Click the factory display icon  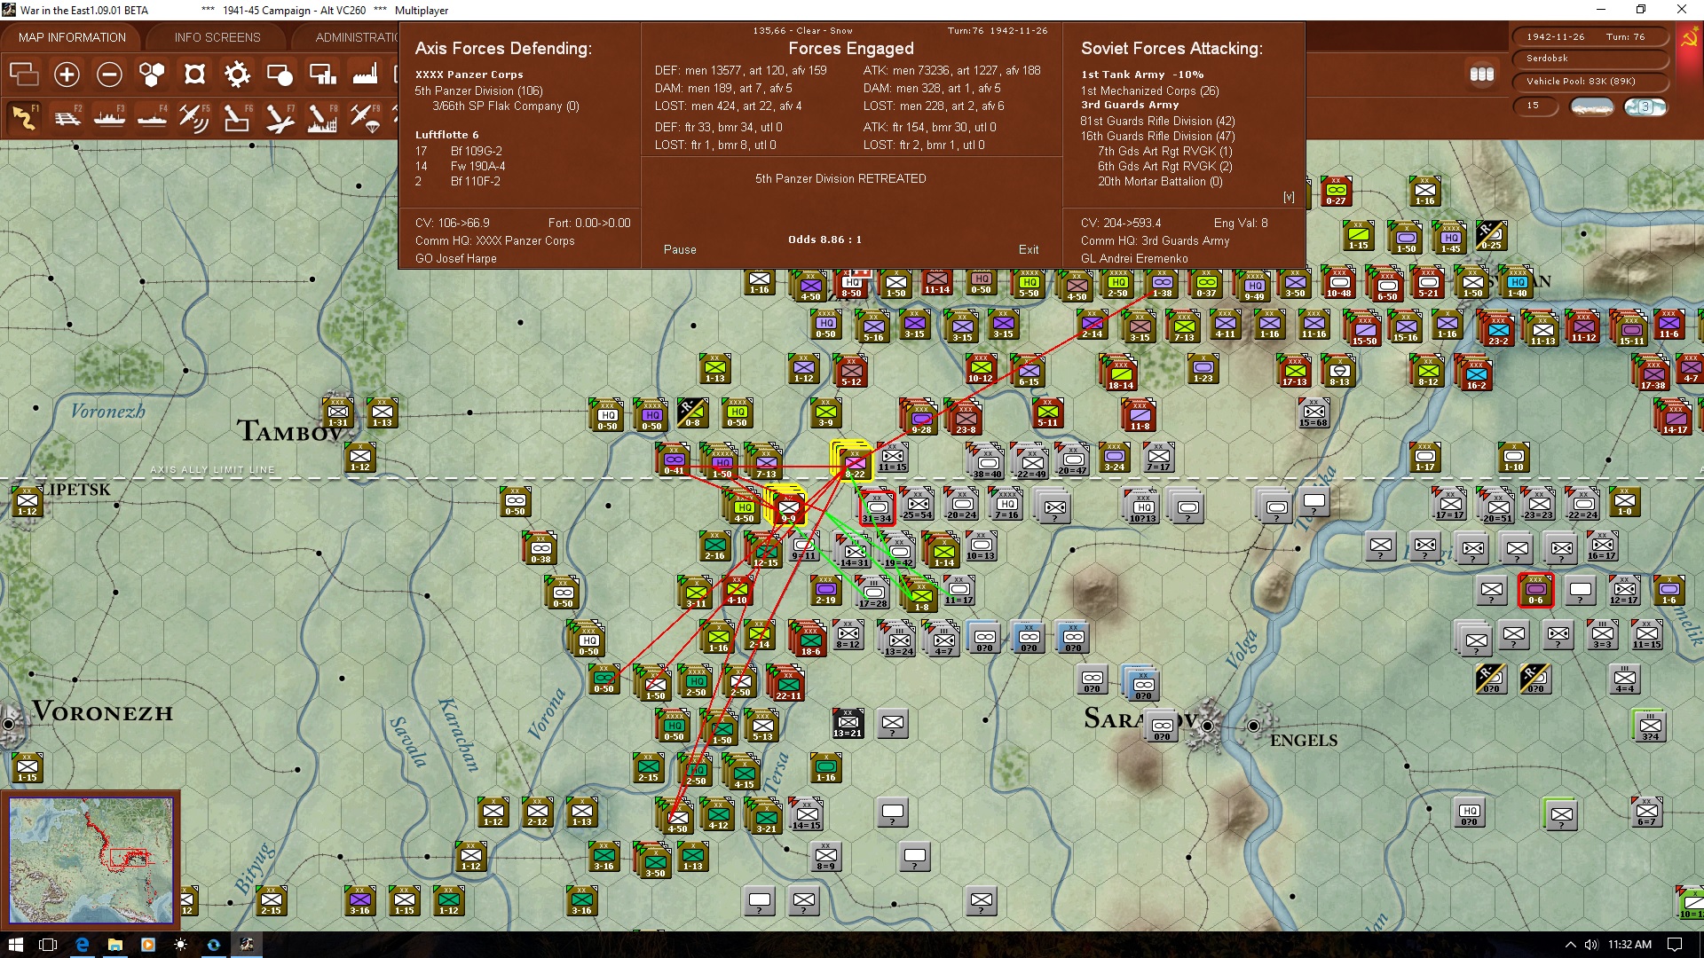pyautogui.click(x=365, y=75)
